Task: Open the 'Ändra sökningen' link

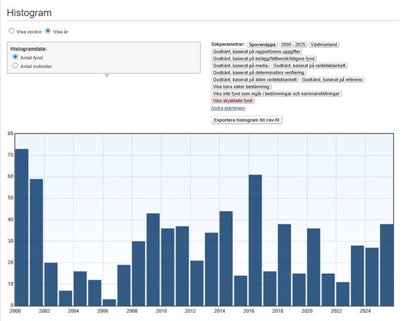Action: [228, 108]
